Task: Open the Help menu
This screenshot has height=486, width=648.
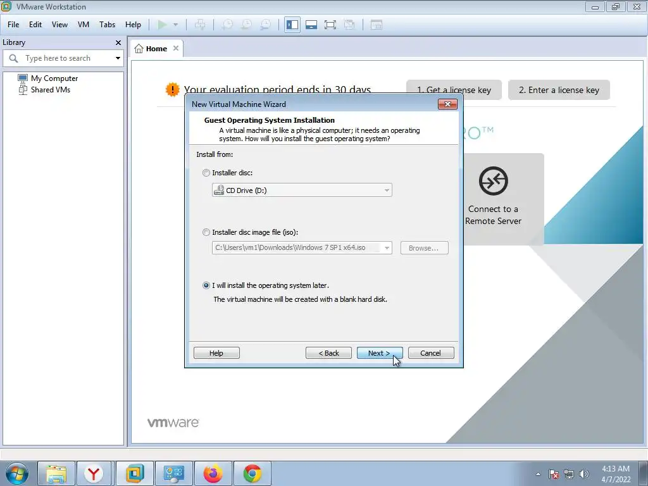Action: [x=133, y=25]
